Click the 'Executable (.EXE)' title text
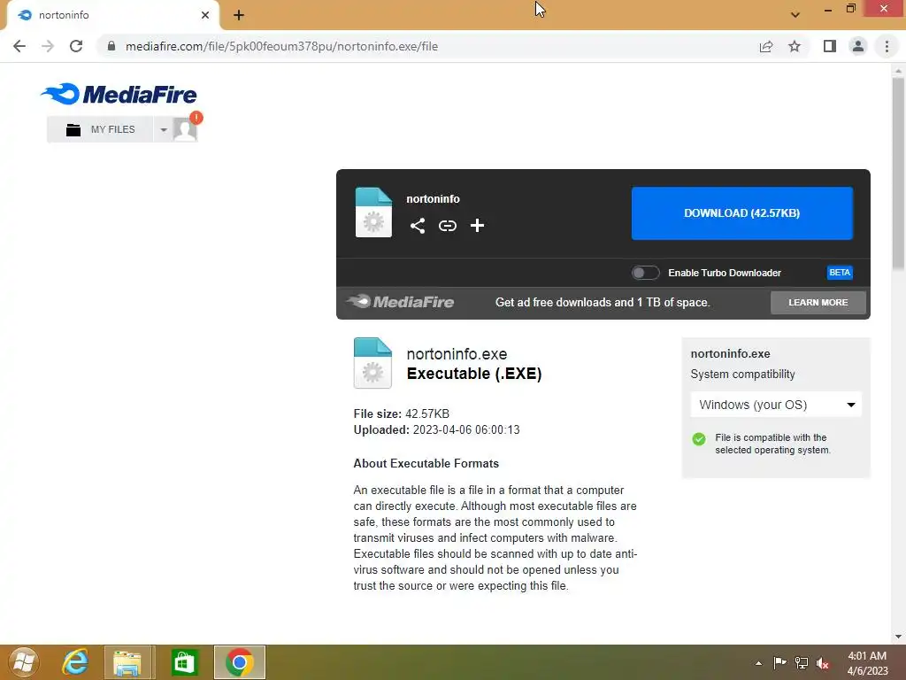 point(474,375)
